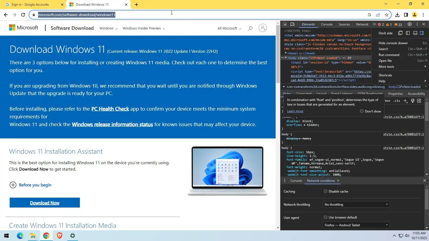The image size is (429, 241).
Task: Open the errors count indicator showing 2
Action: (x=381, y=25)
